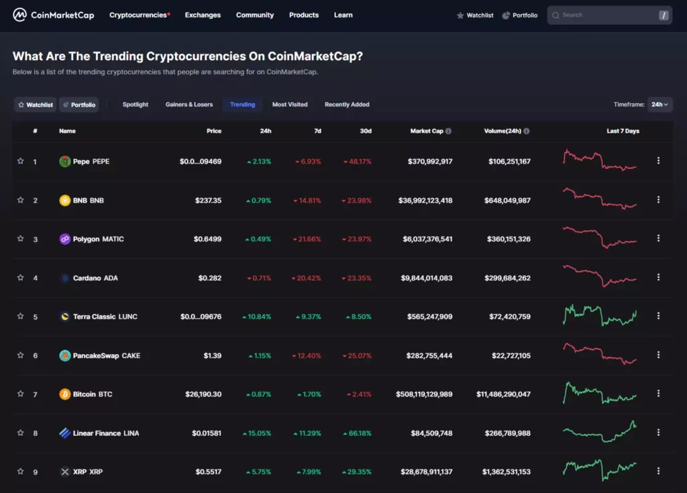Click the BNB coin logo
The height and width of the screenshot is (493, 687).
point(65,200)
